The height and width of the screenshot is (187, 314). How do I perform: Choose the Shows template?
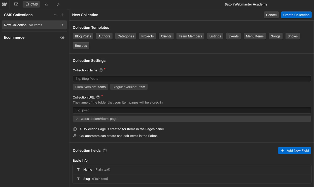pos(293,36)
